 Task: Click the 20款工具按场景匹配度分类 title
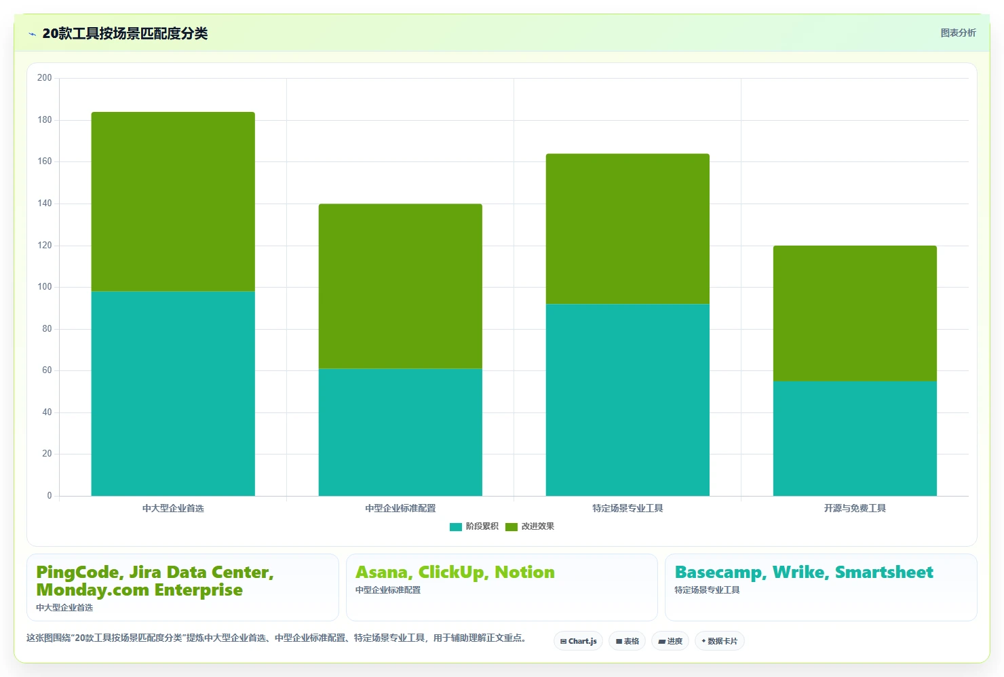pyautogui.click(x=125, y=34)
